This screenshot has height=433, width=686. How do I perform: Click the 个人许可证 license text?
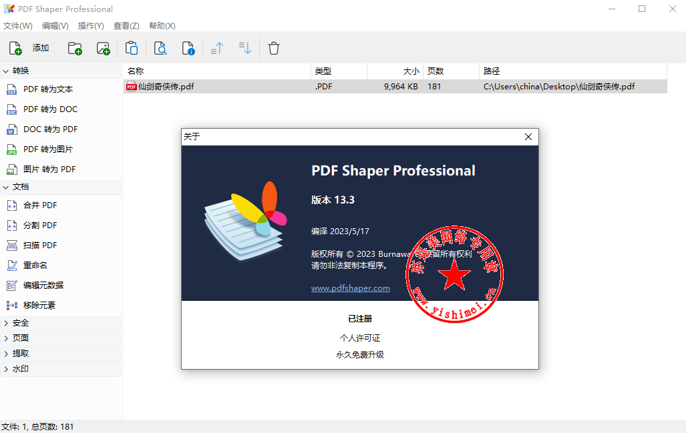point(360,338)
